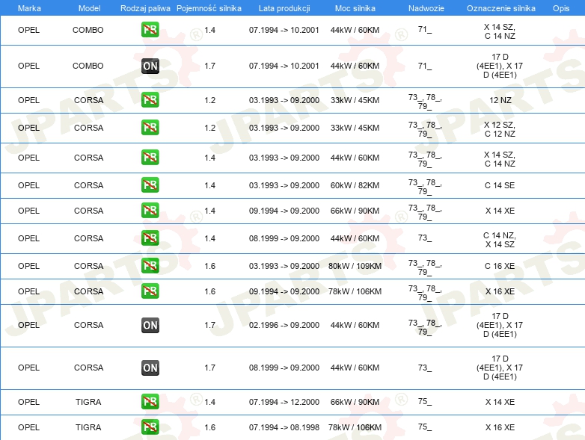Screen dimensions: 585x440
Task: Click the green PB petrol icon for Combo 1.4
Action: coord(150,31)
